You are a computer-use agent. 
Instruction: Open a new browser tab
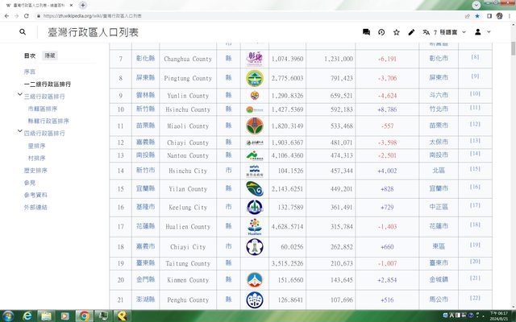click(83, 5)
